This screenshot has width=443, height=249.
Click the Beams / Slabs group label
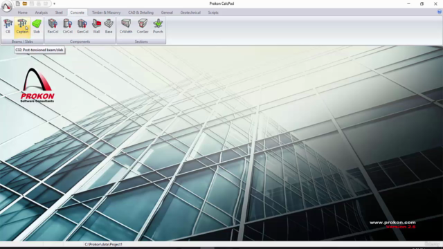[22, 41]
